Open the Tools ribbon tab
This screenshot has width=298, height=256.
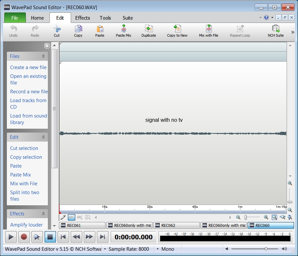[105, 18]
